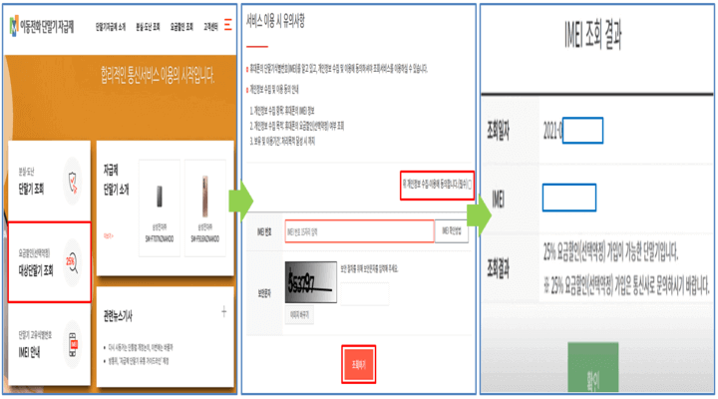Click the 이미지 바꾸기 button
Screen dimensions: 718x399
tap(299, 315)
